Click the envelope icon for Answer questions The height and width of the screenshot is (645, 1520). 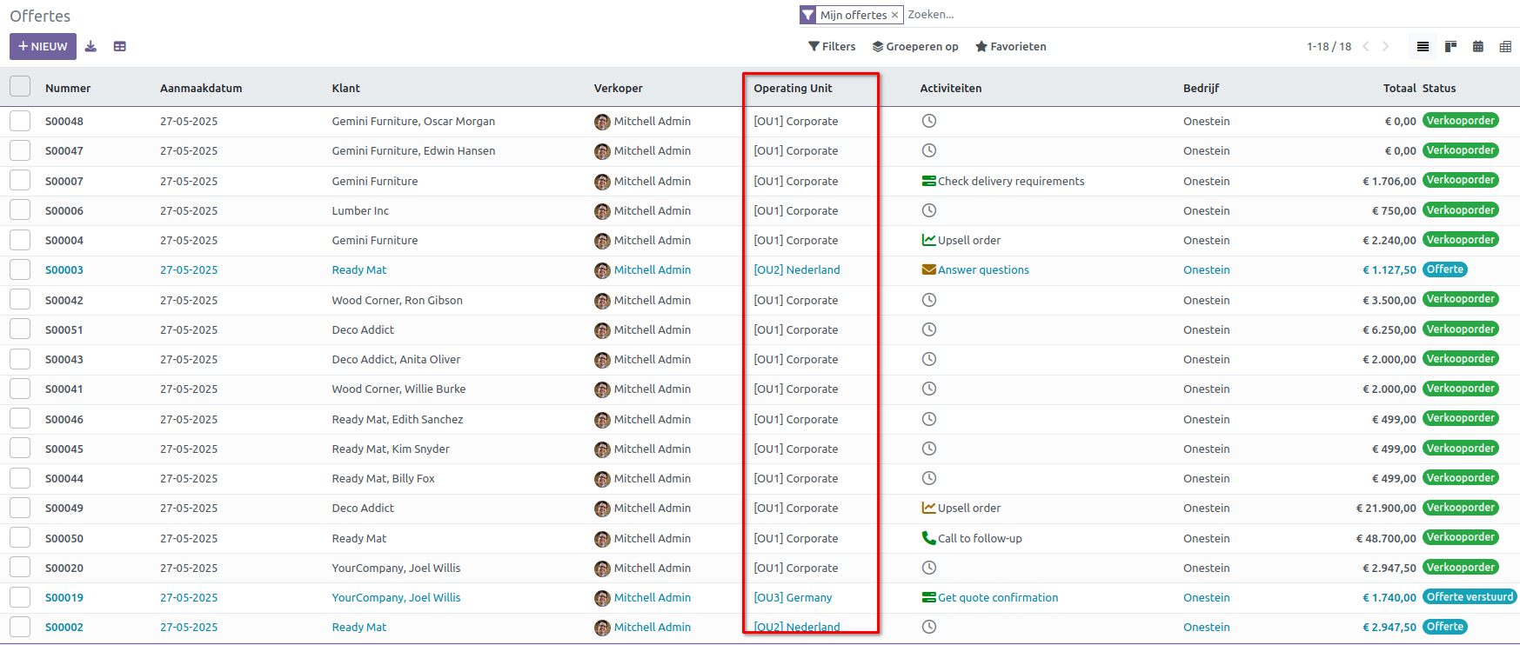(928, 269)
